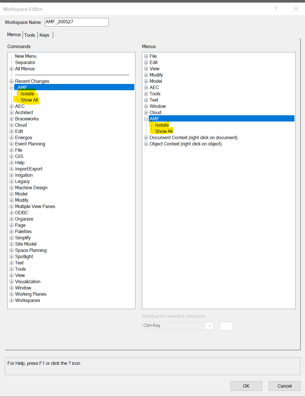This screenshot has height=397, width=305.
Task: Click the Workspace Name text field
Action: pyautogui.click(x=77, y=22)
